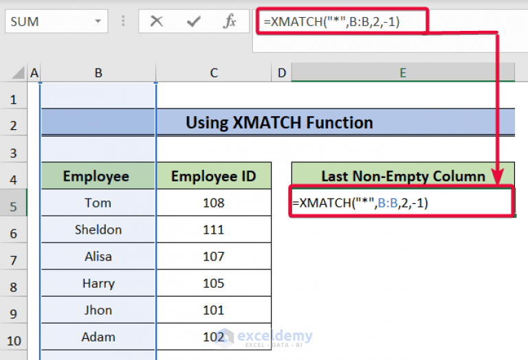Viewport: 528px width, 360px height.
Task: Select the Employee ID cell '107'
Action: (x=214, y=256)
